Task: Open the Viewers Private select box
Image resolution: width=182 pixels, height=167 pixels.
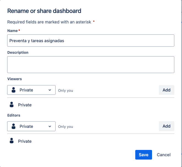Action: [x=31, y=90]
